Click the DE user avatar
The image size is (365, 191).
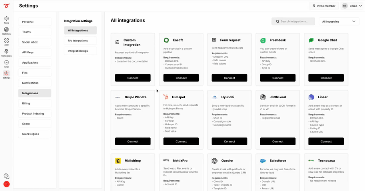tap(345, 6)
